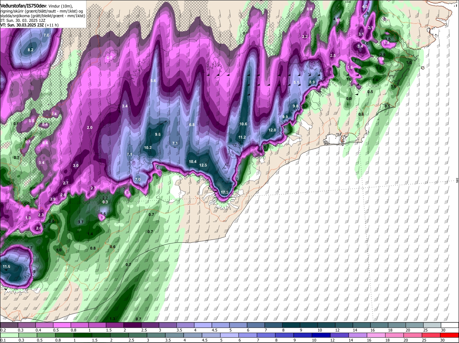The height and width of the screenshot is (343, 459).
Task: Click the bright red rain legend swatch labelled 30
Action: (450, 335)
